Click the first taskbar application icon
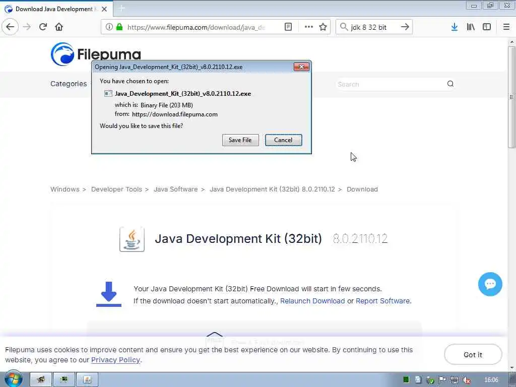The width and height of the screenshot is (516, 387). pos(41,380)
